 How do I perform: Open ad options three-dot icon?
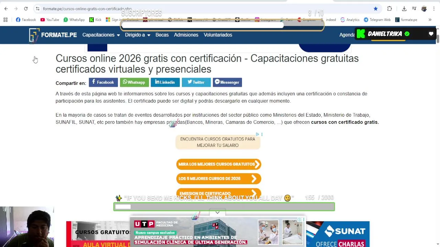(262, 134)
